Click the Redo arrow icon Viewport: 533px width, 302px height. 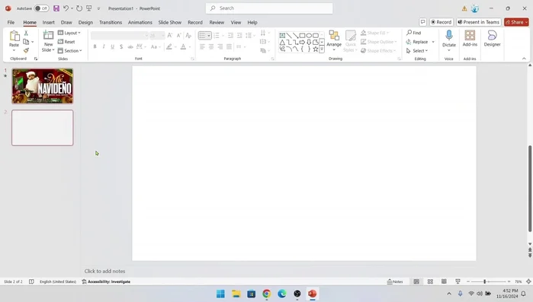click(79, 8)
